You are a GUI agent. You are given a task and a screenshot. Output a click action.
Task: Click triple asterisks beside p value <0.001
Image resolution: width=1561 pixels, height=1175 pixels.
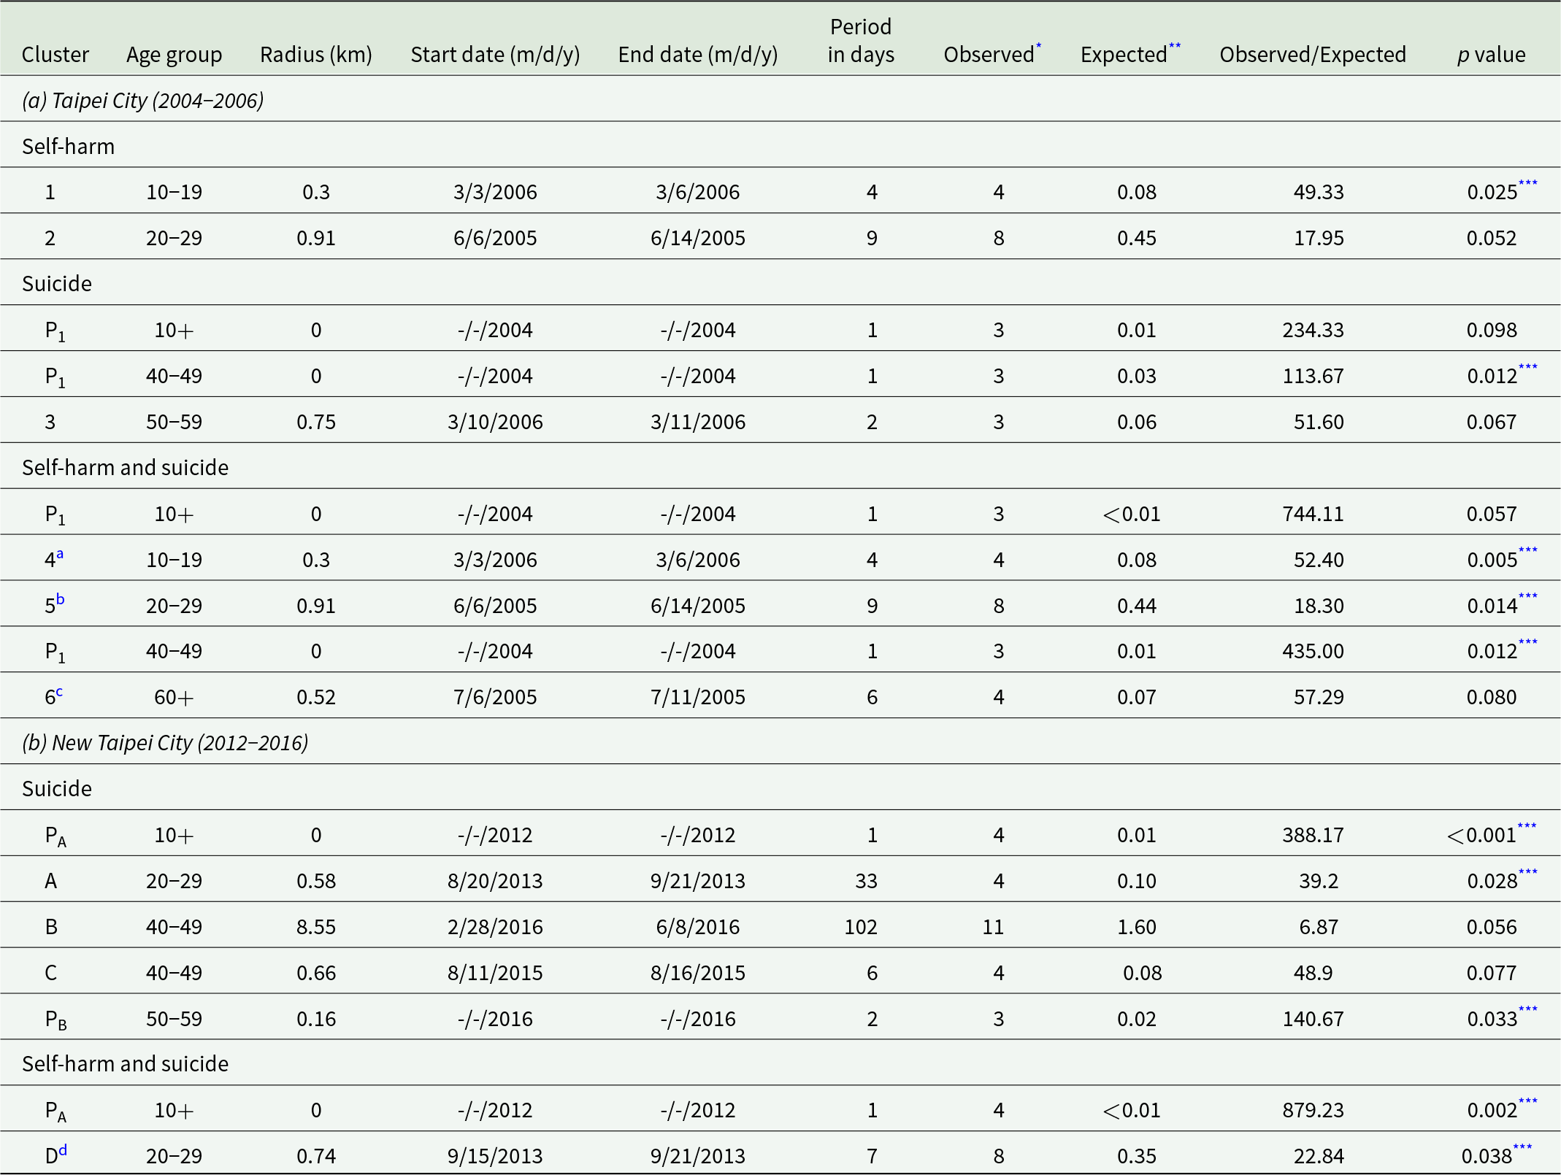pos(1527,826)
